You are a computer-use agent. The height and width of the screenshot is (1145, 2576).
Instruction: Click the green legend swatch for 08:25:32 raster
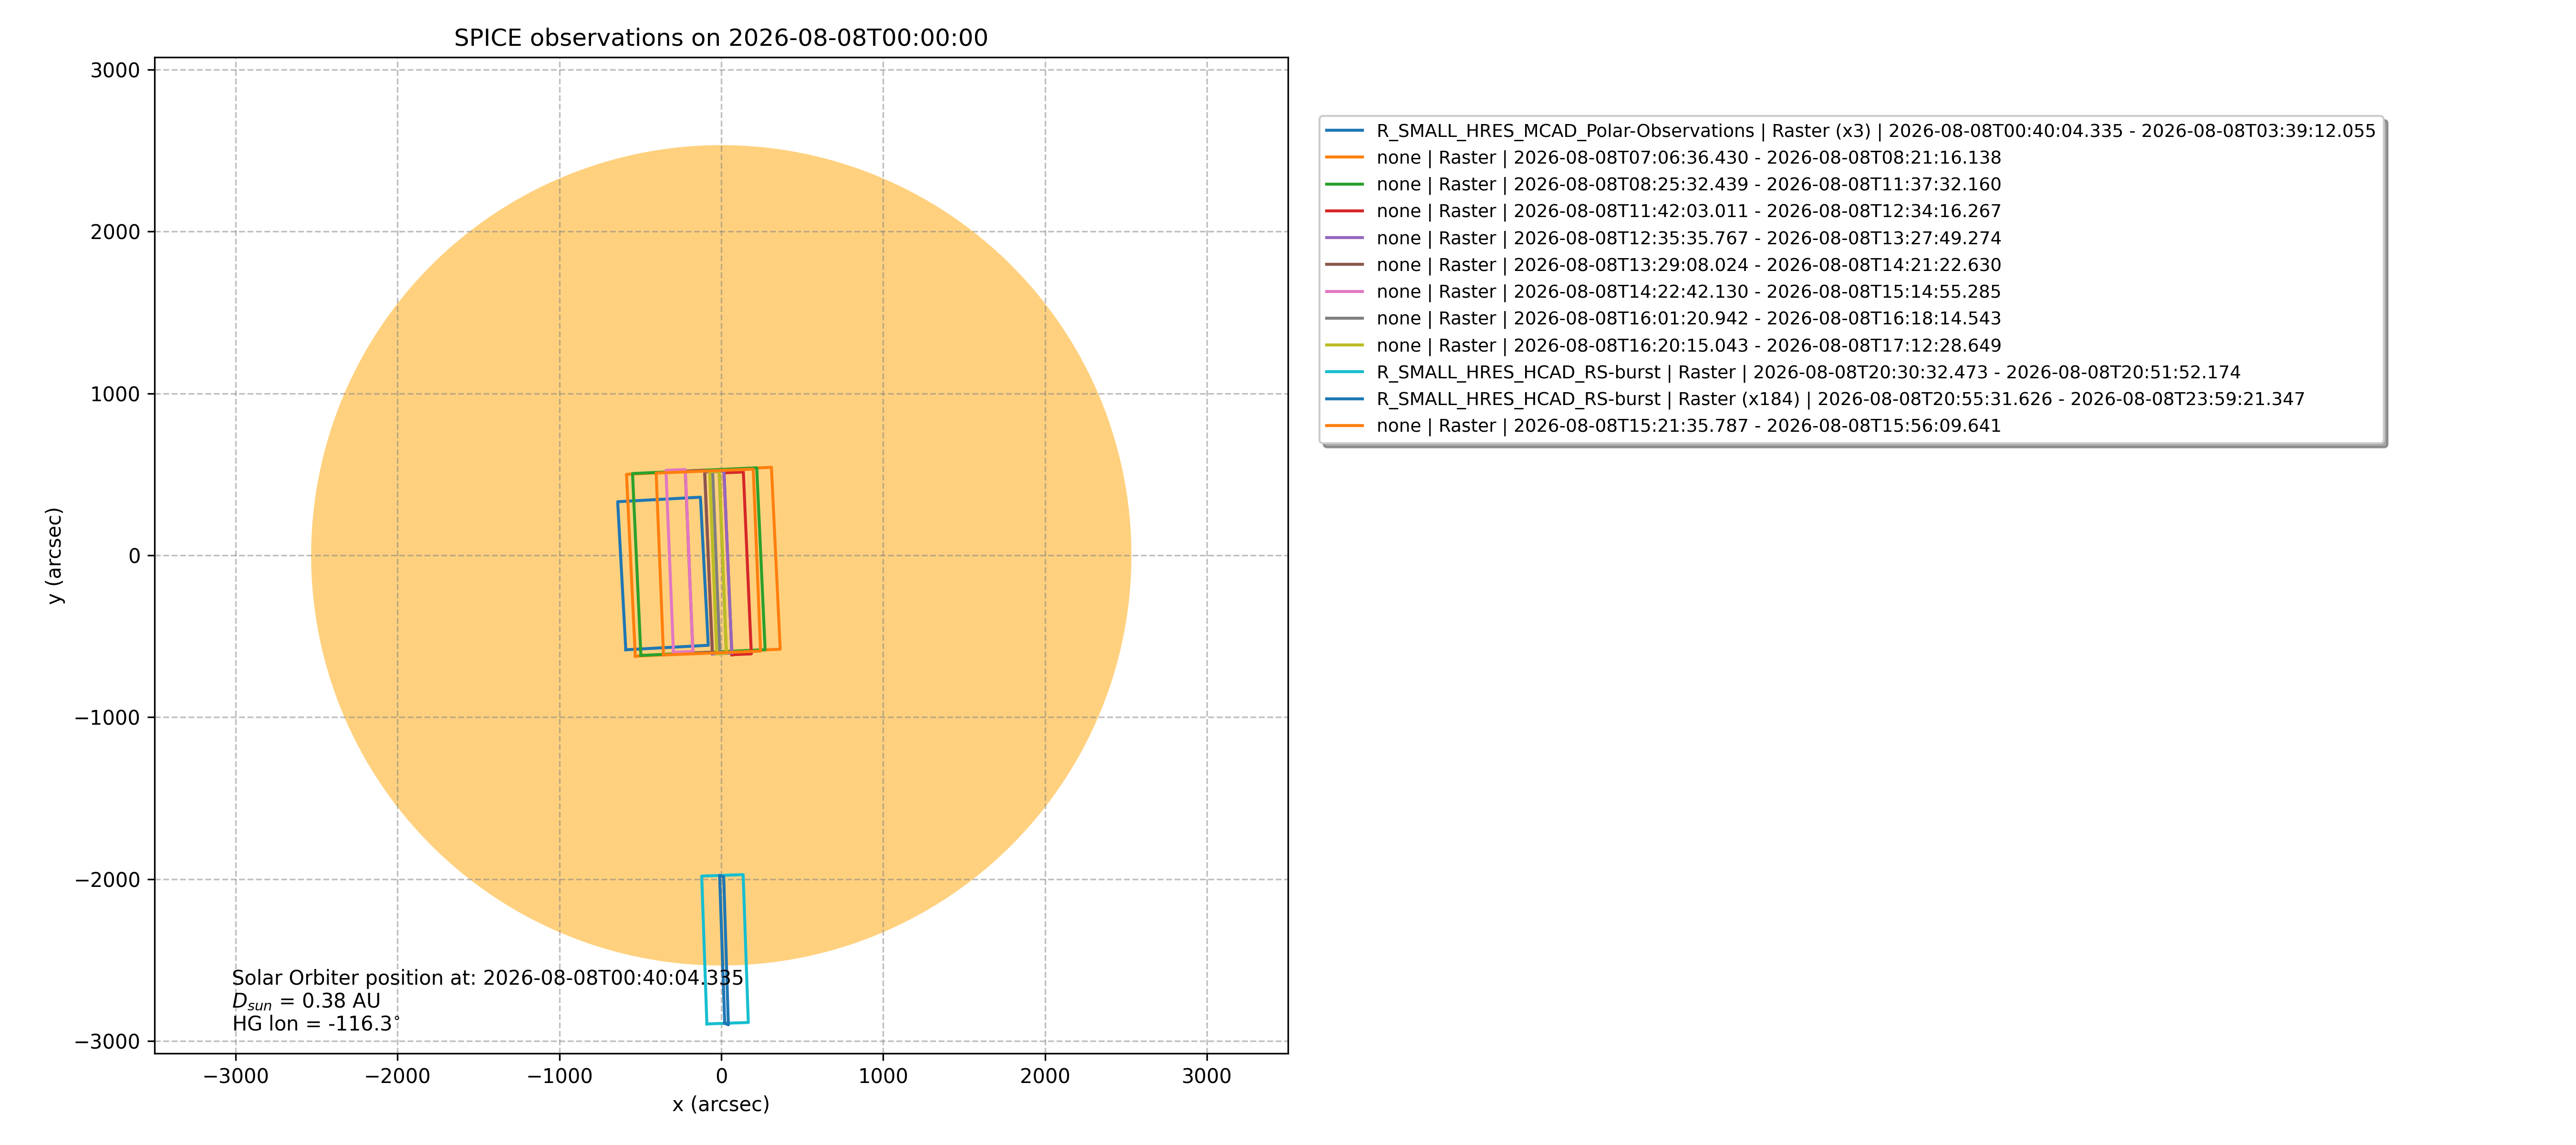pyautogui.click(x=1344, y=184)
